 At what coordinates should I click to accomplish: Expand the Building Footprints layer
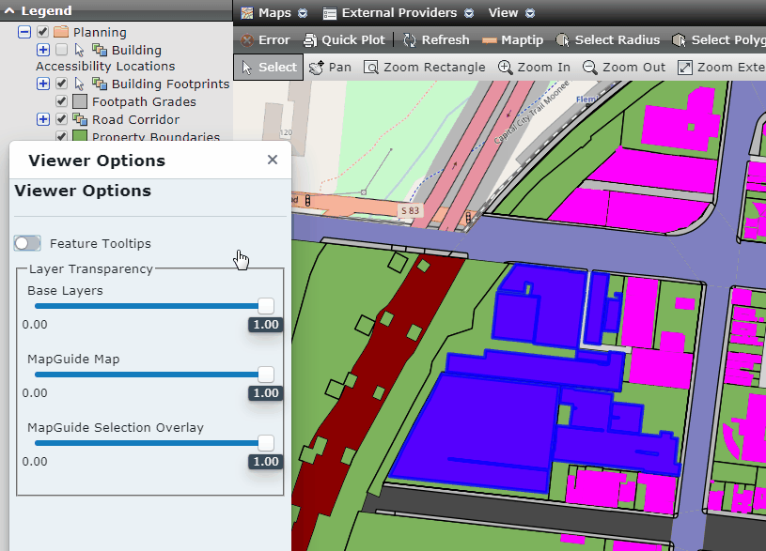(41, 84)
